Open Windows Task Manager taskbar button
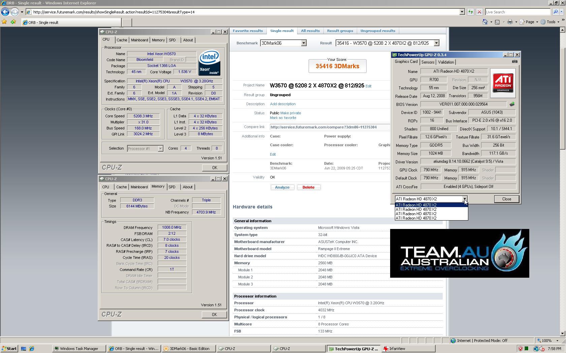 pyautogui.click(x=79, y=349)
